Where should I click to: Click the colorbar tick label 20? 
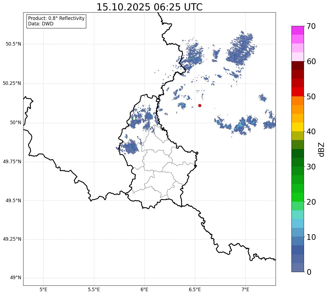(x=311, y=202)
